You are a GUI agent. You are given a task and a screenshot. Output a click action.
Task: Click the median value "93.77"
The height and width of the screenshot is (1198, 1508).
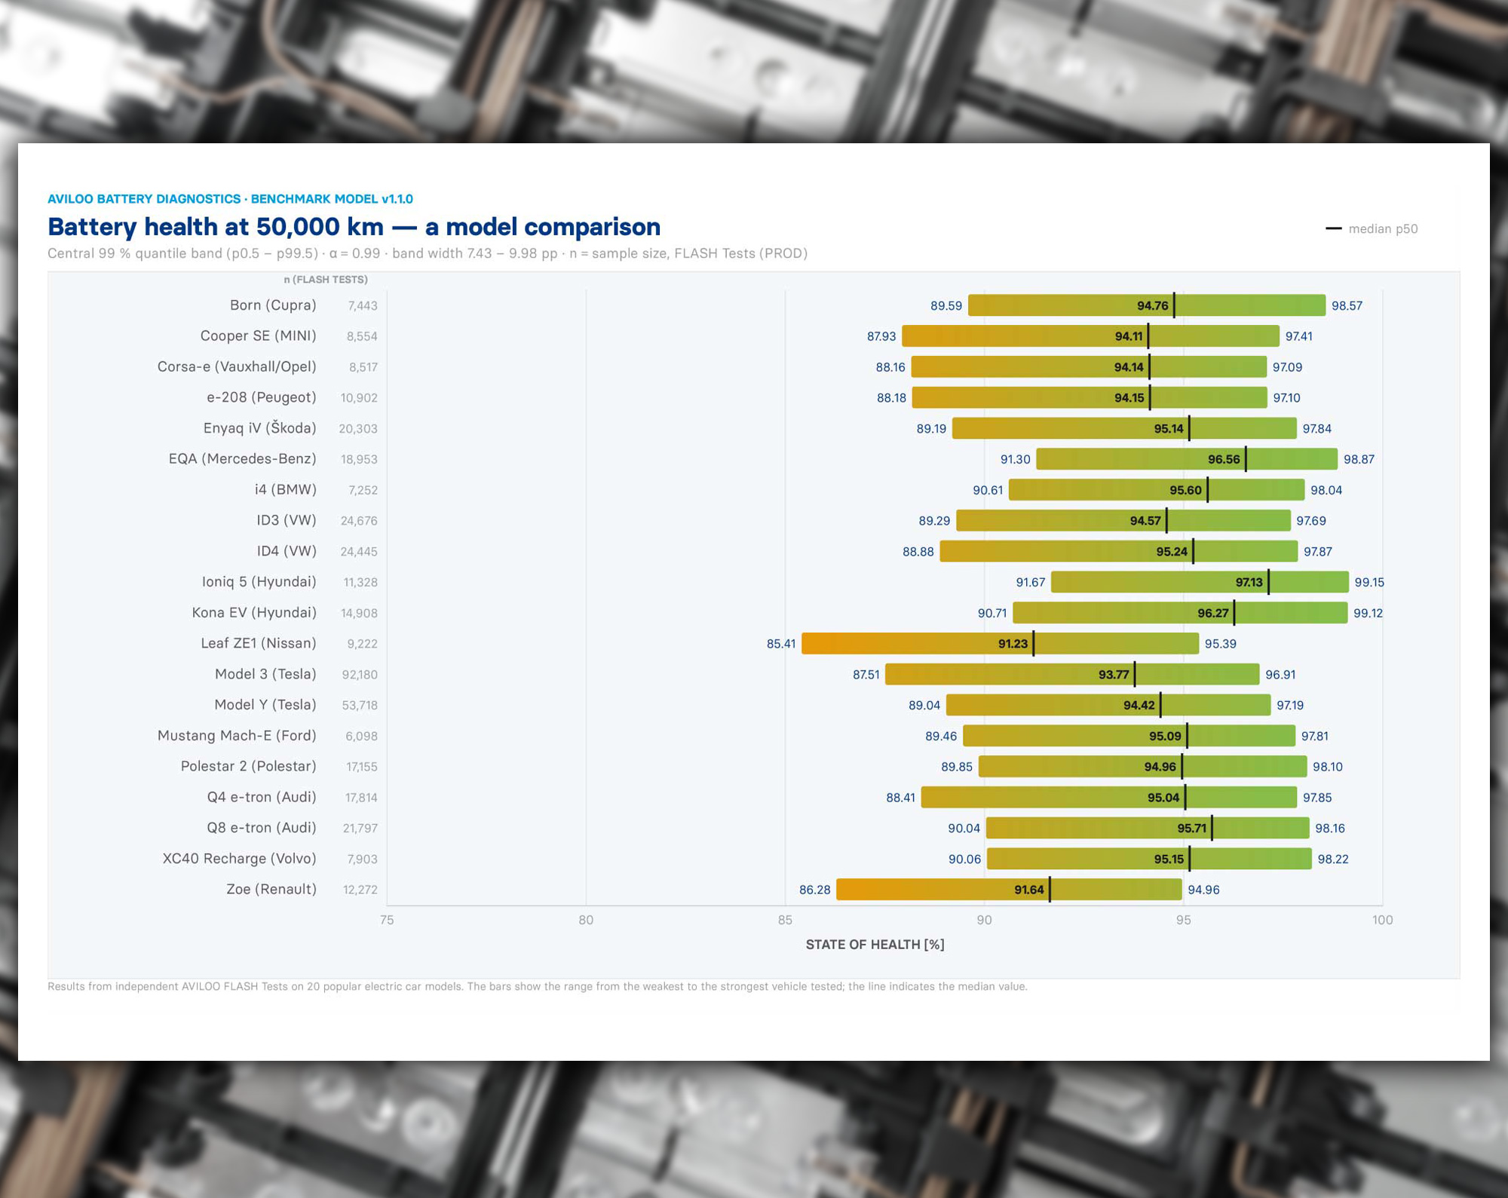pos(1114,675)
